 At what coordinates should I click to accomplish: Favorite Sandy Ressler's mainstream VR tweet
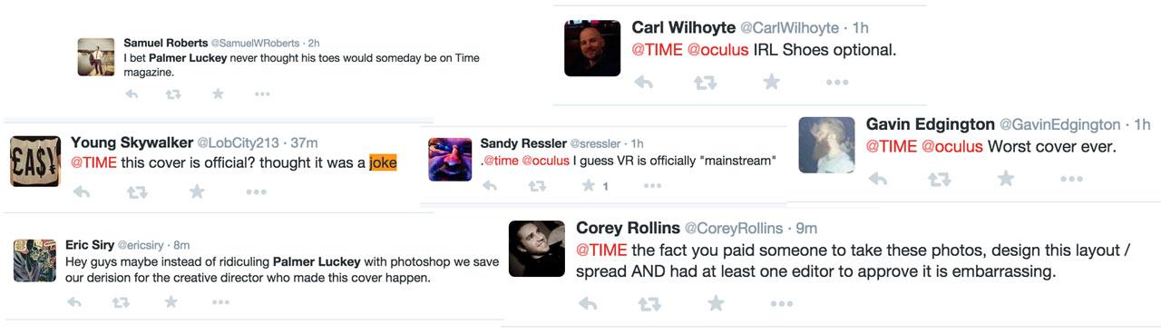(x=589, y=186)
